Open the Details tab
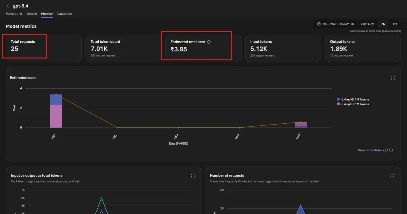This screenshot has height=214, width=407. tap(32, 14)
